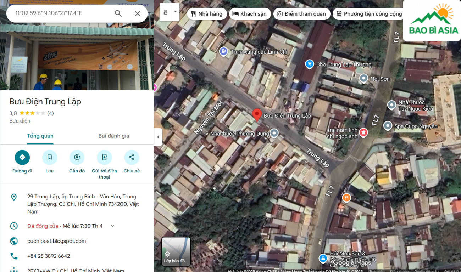
Task: Share place via Chia sẻ icon
Action: pyautogui.click(x=132, y=158)
